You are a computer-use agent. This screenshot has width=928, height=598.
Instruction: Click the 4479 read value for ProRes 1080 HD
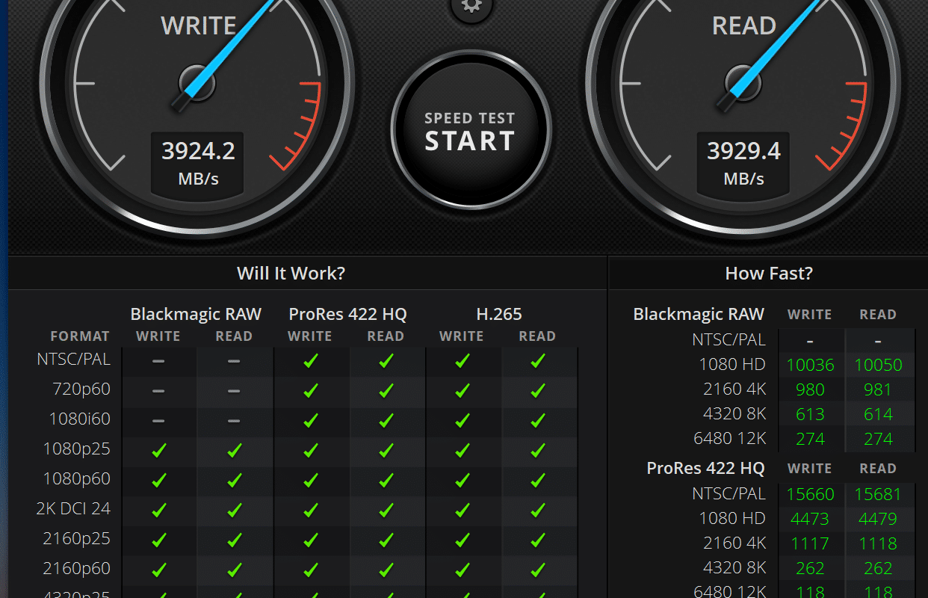pyautogui.click(x=878, y=519)
